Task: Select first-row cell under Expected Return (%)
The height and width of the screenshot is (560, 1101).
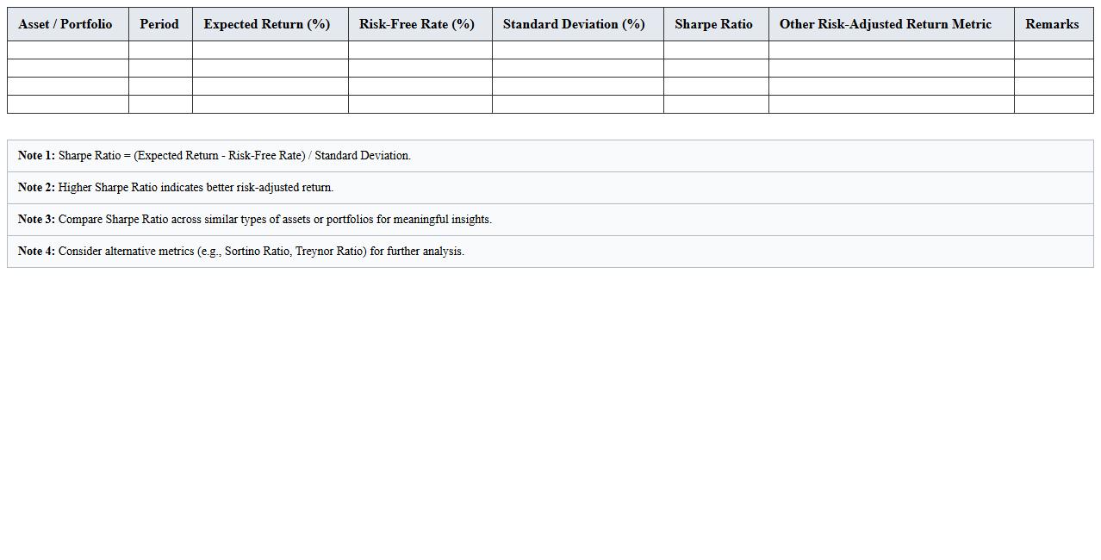Action: click(x=271, y=50)
